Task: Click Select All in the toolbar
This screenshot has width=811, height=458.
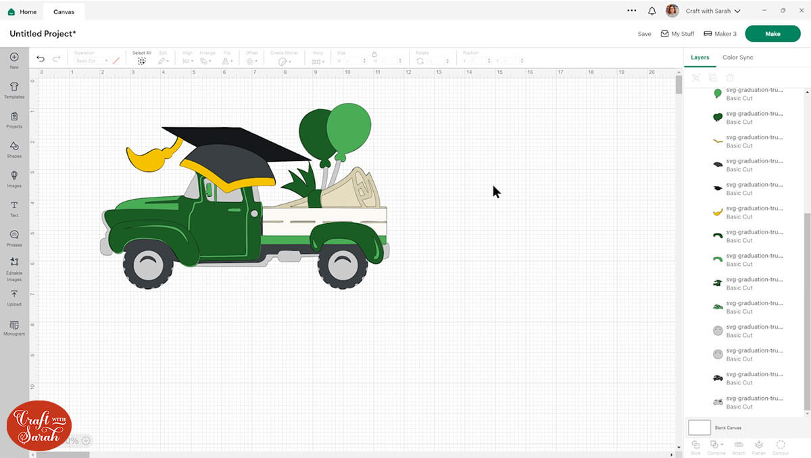Action: tap(142, 58)
